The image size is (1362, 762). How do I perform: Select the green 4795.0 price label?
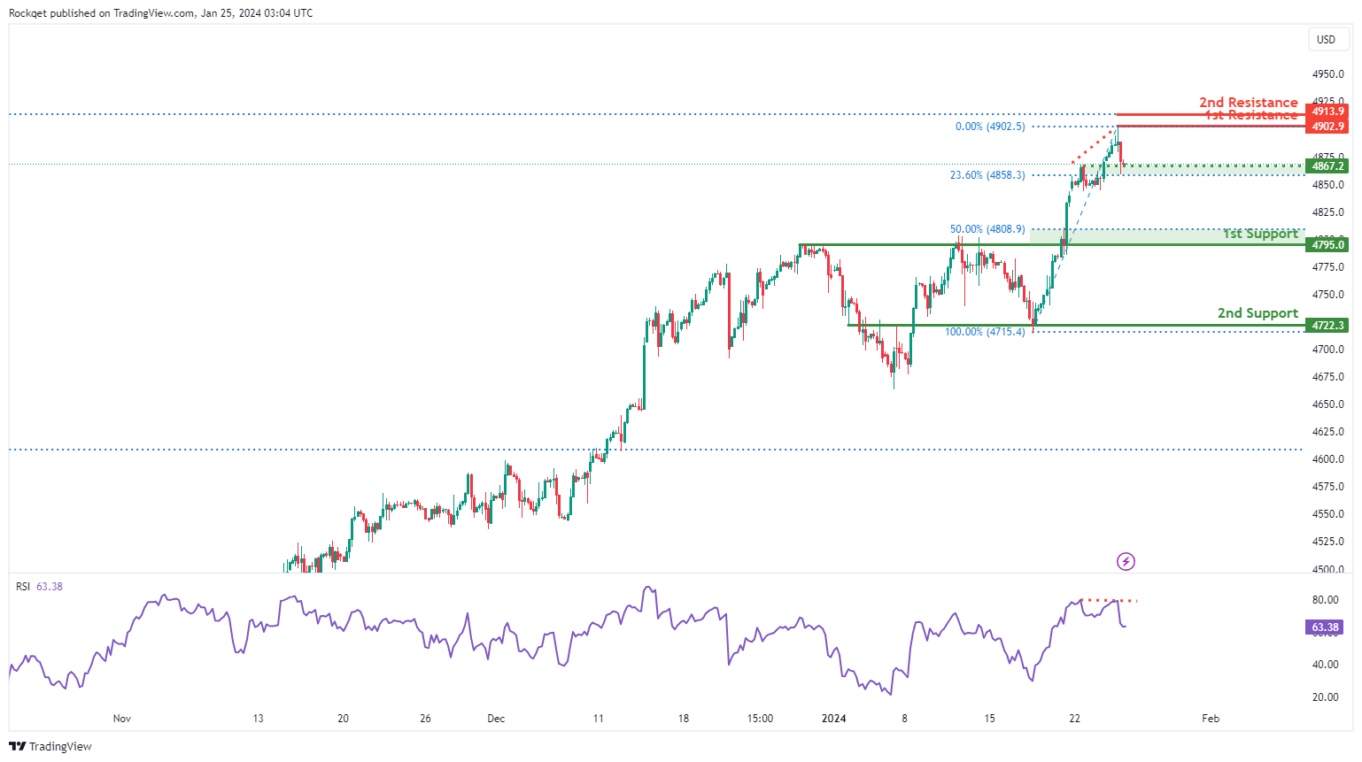pyautogui.click(x=1328, y=245)
